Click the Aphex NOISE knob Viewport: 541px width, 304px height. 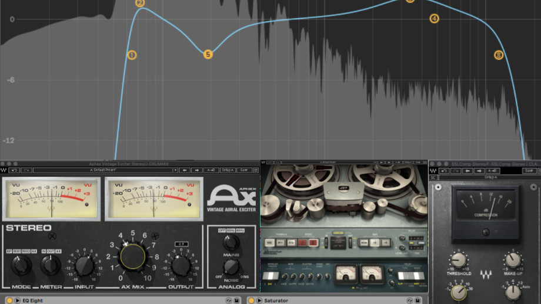coord(231,267)
